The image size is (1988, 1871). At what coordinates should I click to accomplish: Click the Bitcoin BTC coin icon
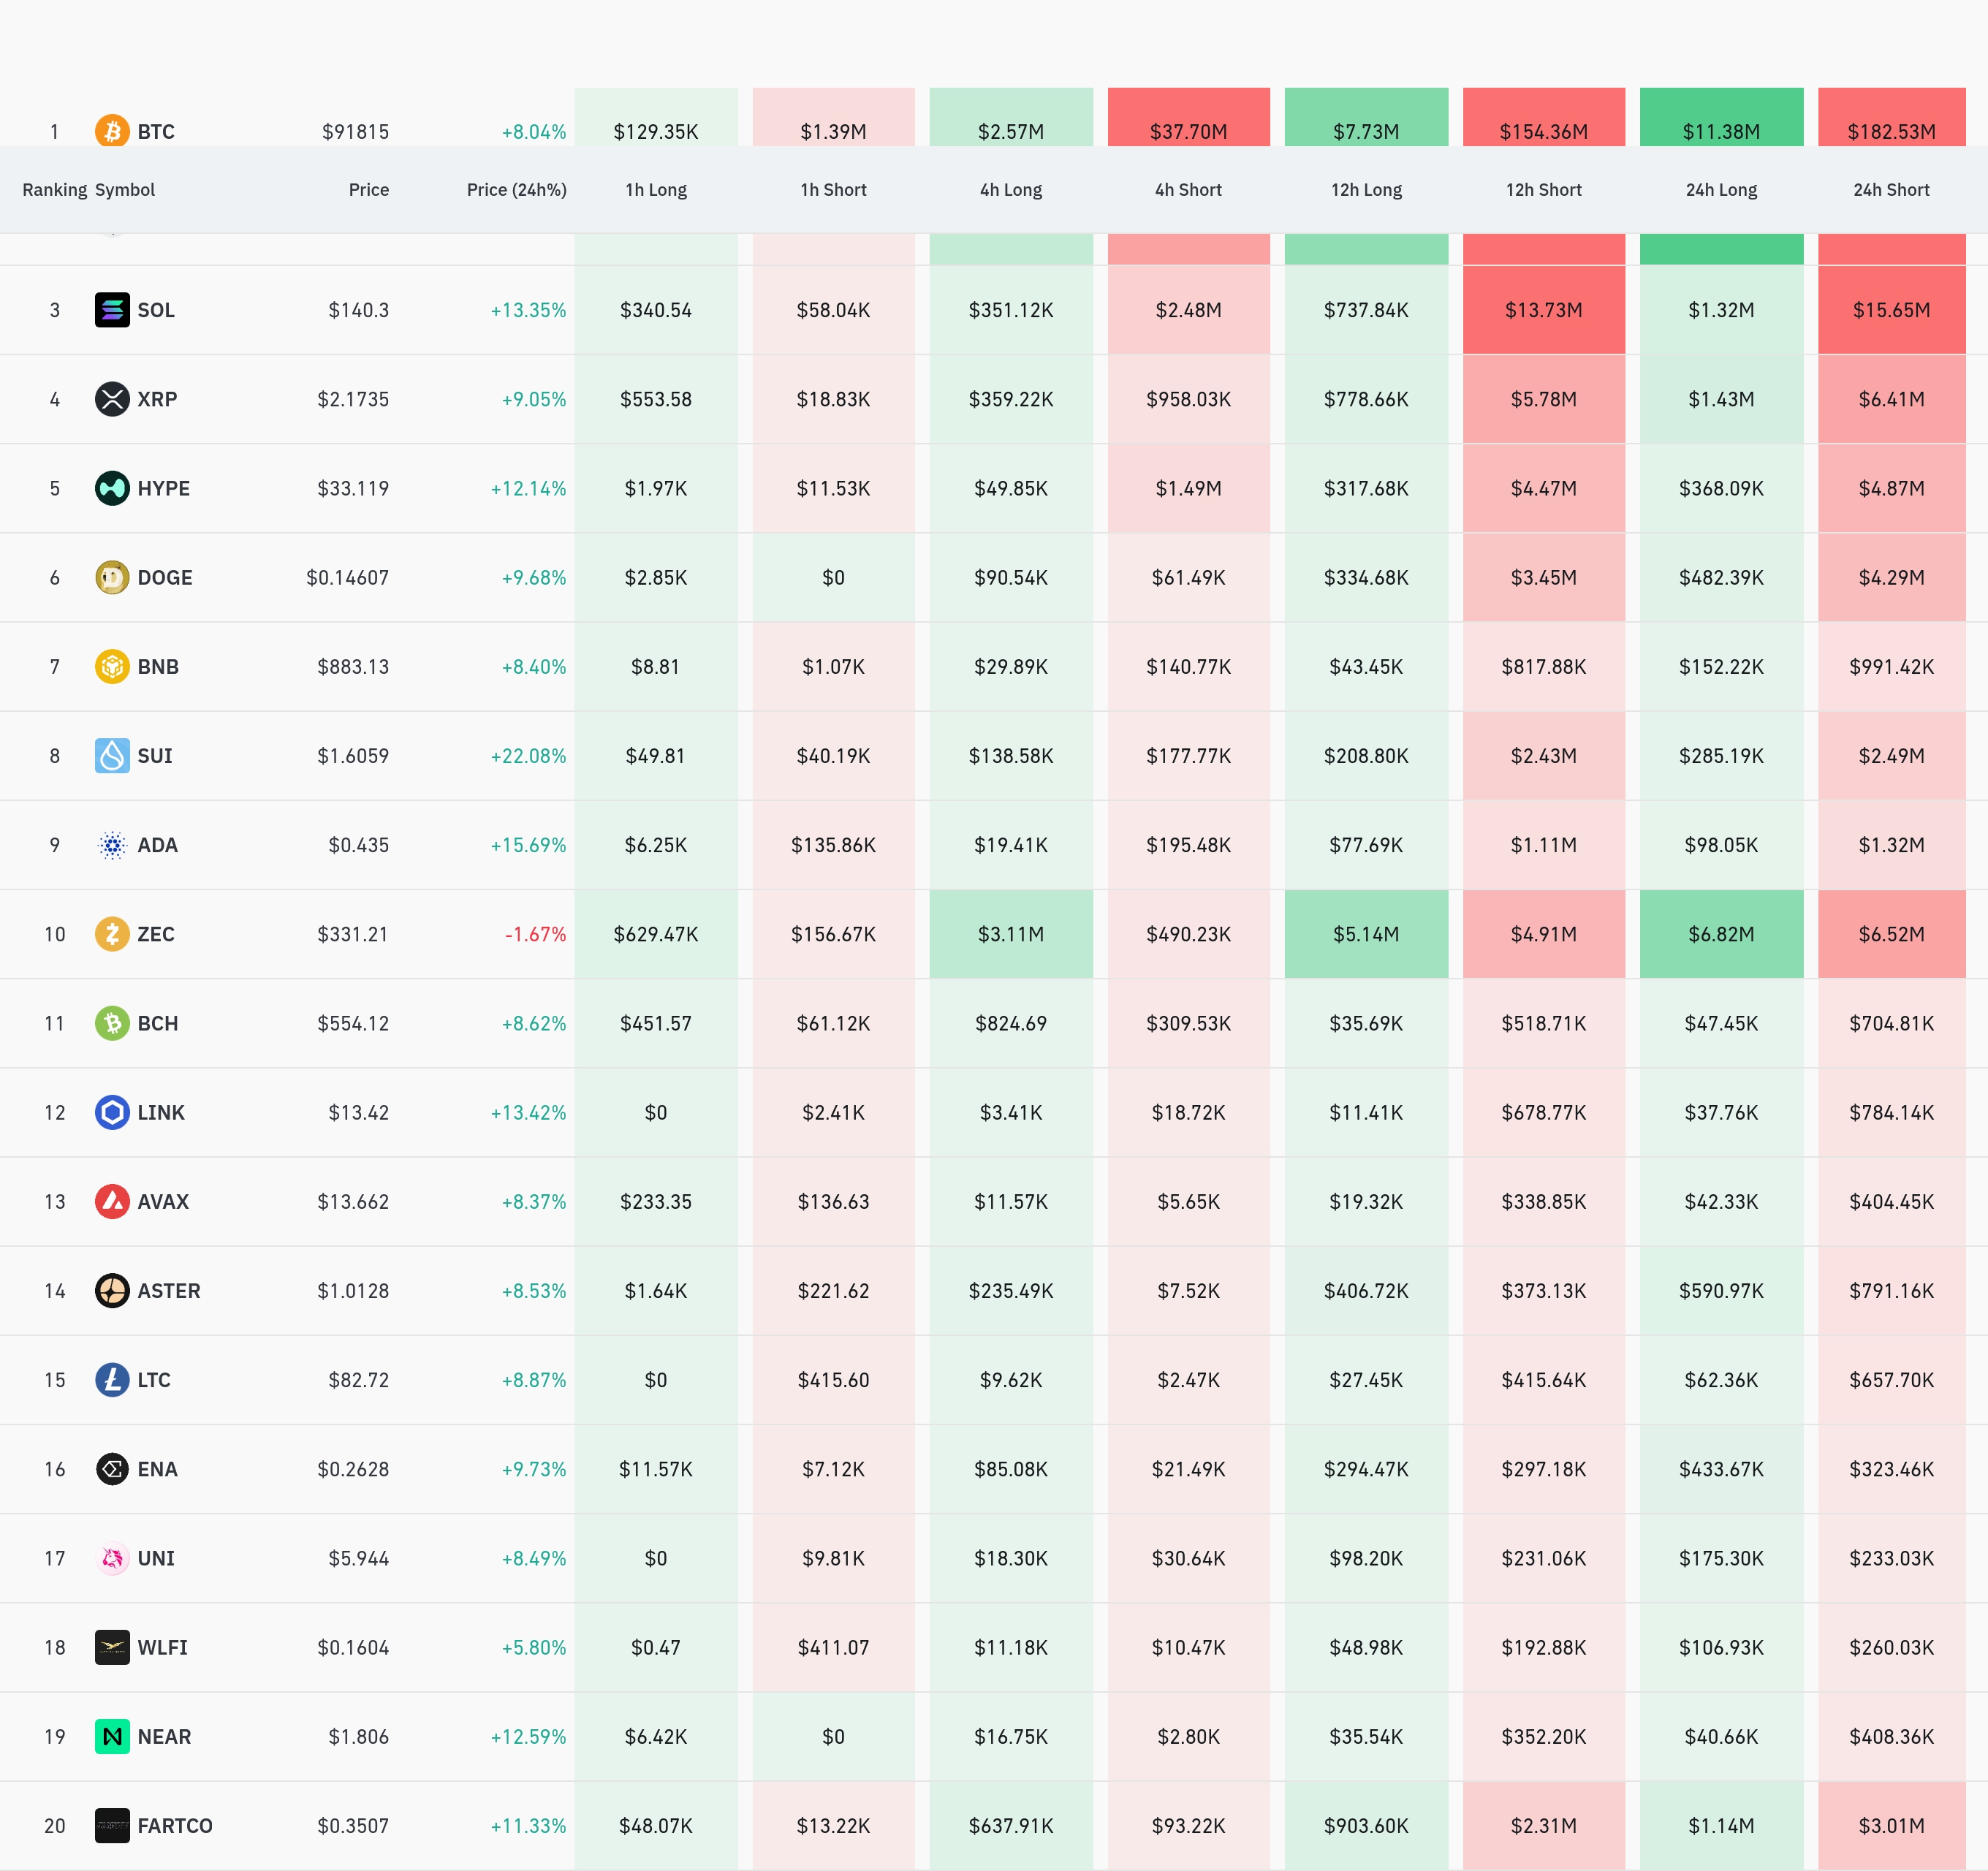click(112, 130)
